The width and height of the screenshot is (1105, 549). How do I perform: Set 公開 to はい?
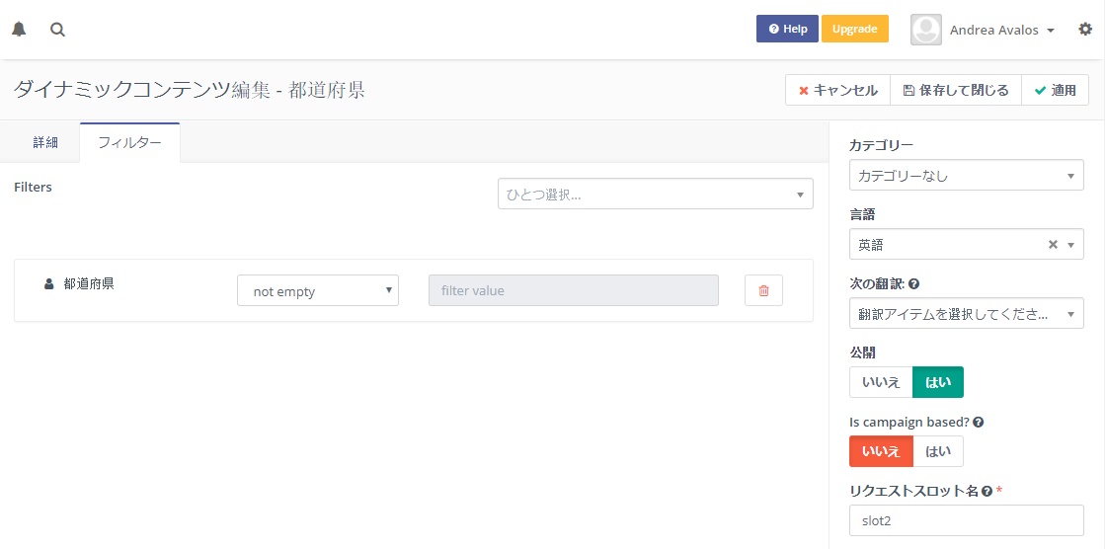[x=938, y=382]
